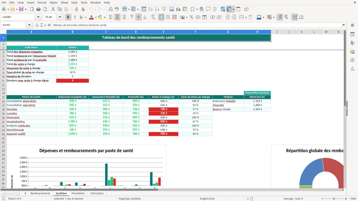The width and height of the screenshot is (358, 201).
Task: Export directly as PDF
Action: tap(32, 9)
